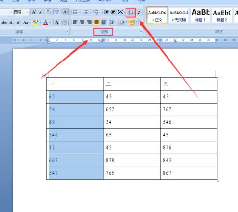Toggle Character Shading on text

(56, 23)
